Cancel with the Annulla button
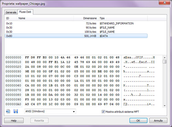 (x=158, y=120)
